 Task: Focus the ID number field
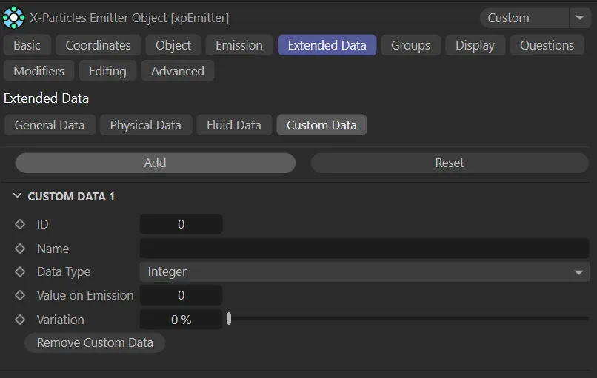181,224
